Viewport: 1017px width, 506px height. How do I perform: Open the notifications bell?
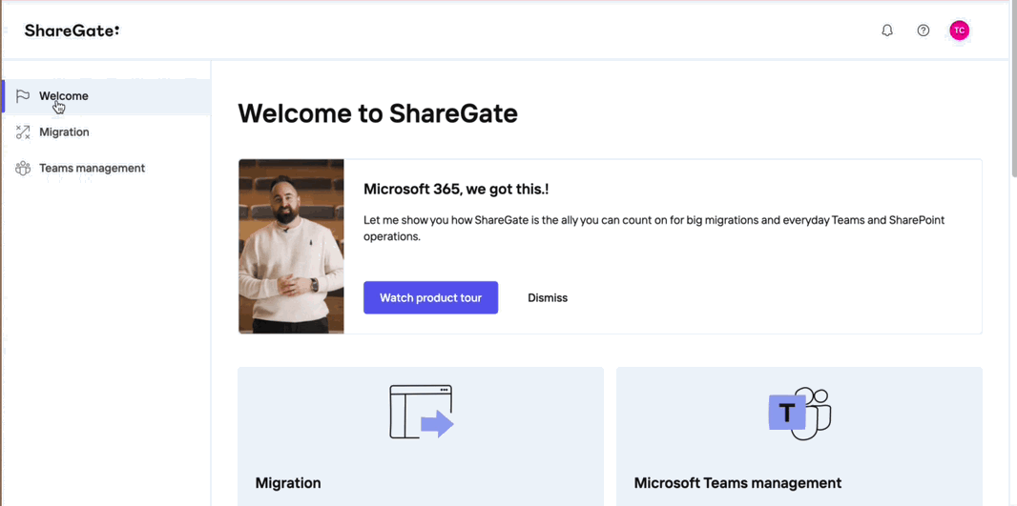[x=887, y=30]
